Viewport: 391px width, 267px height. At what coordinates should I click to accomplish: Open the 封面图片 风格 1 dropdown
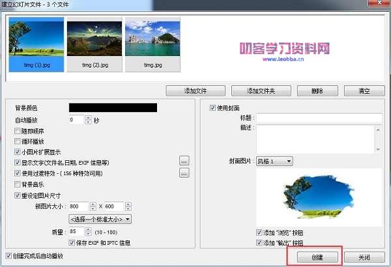click(x=274, y=162)
